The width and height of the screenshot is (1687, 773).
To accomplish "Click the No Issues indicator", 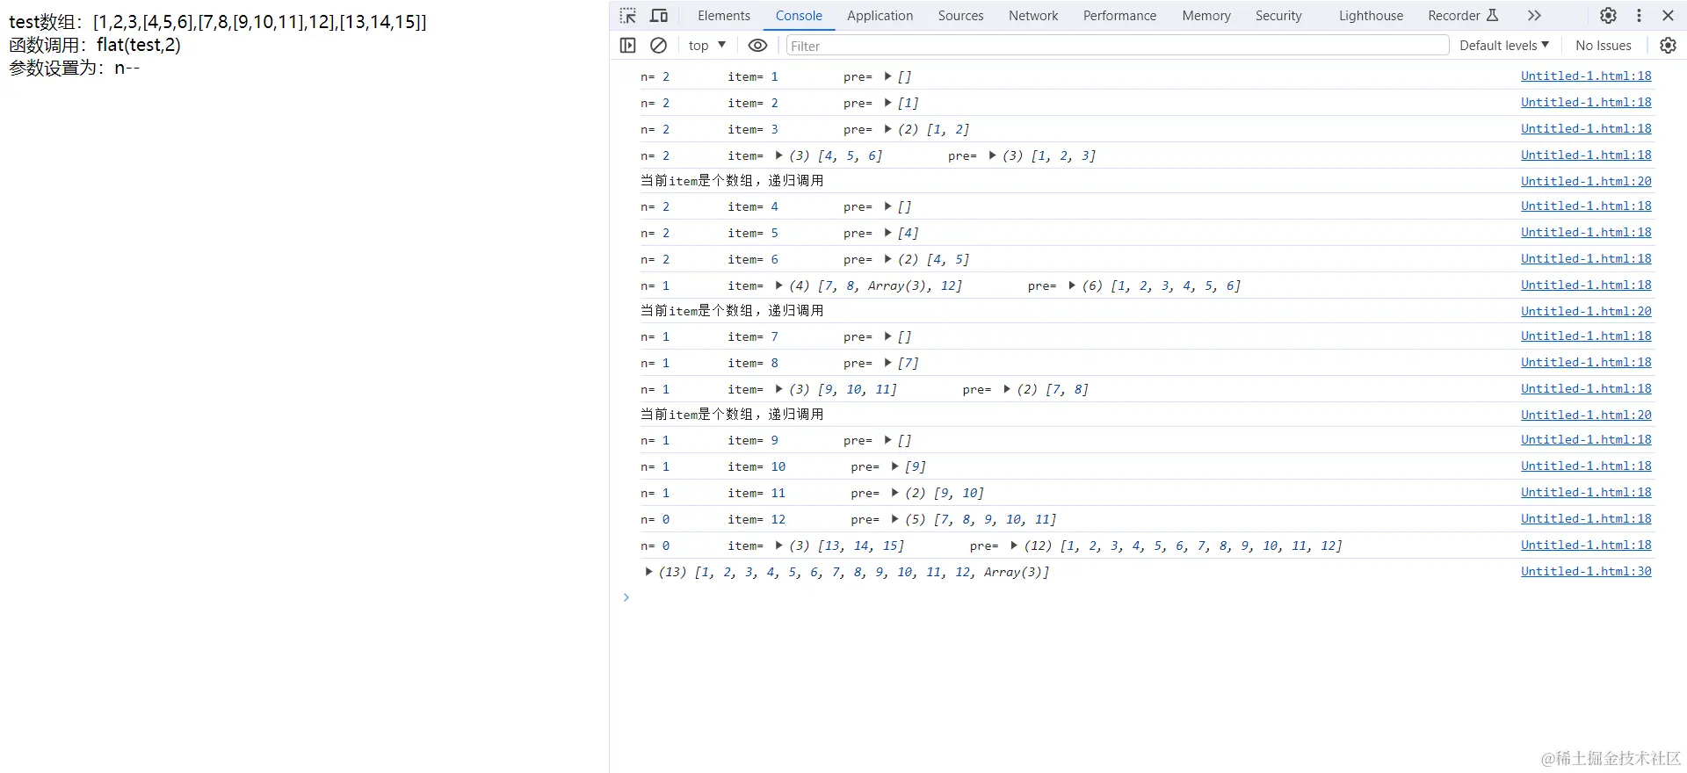I will click(x=1603, y=46).
